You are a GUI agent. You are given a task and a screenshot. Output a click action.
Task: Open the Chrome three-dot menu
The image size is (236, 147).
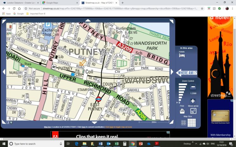pos(233,9)
